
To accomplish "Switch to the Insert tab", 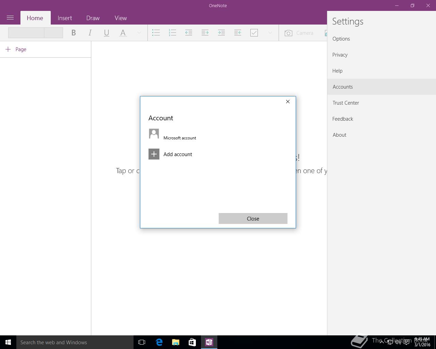I will tap(65, 18).
